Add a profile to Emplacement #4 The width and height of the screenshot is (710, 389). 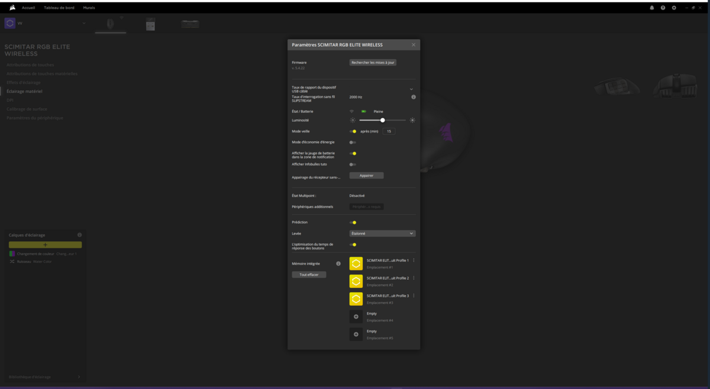[356, 316]
